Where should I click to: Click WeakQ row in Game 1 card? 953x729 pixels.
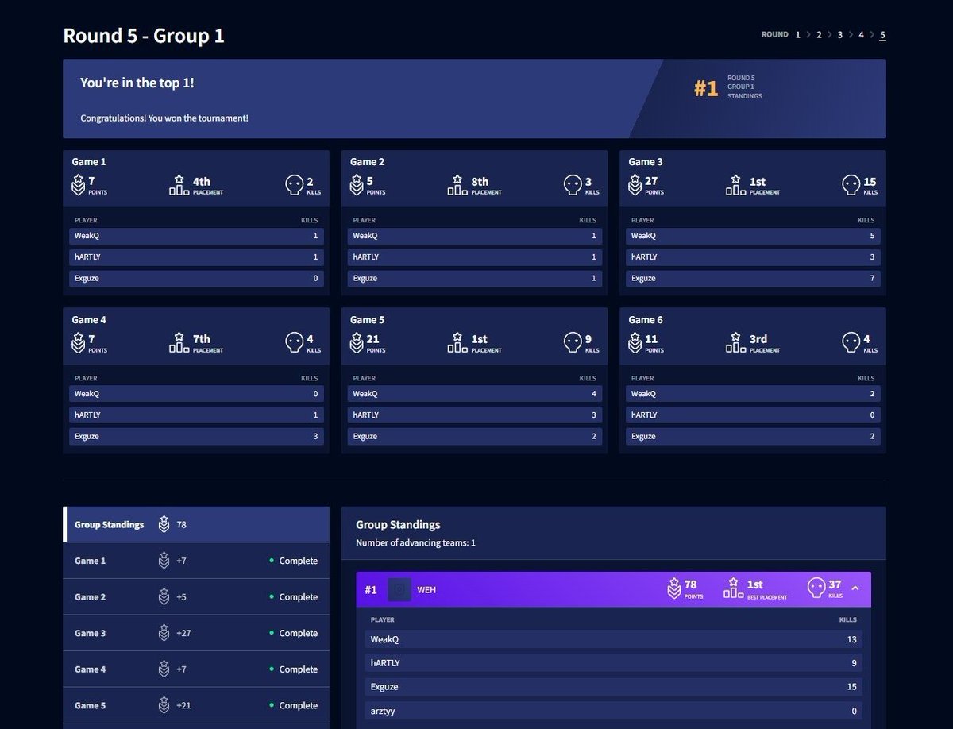coord(196,236)
